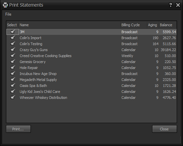The image size is (183, 146).
Task: Select the Megadeth Metal Supply name
Action: (x=38, y=80)
